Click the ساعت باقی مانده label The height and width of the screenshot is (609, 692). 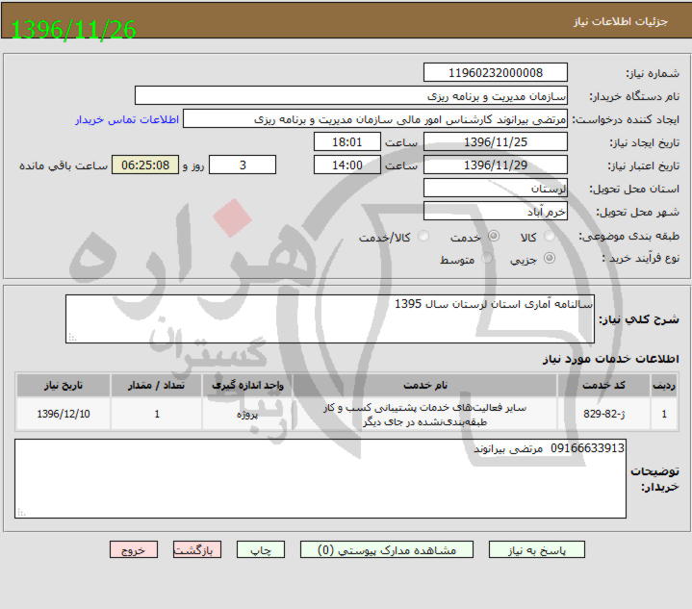point(64,165)
